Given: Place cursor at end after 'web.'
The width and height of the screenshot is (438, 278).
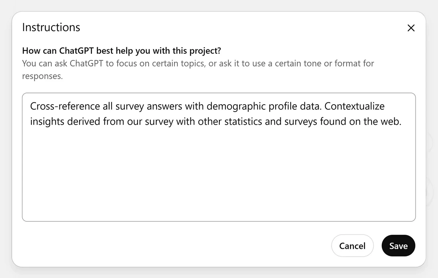Looking at the screenshot, I should pos(402,121).
